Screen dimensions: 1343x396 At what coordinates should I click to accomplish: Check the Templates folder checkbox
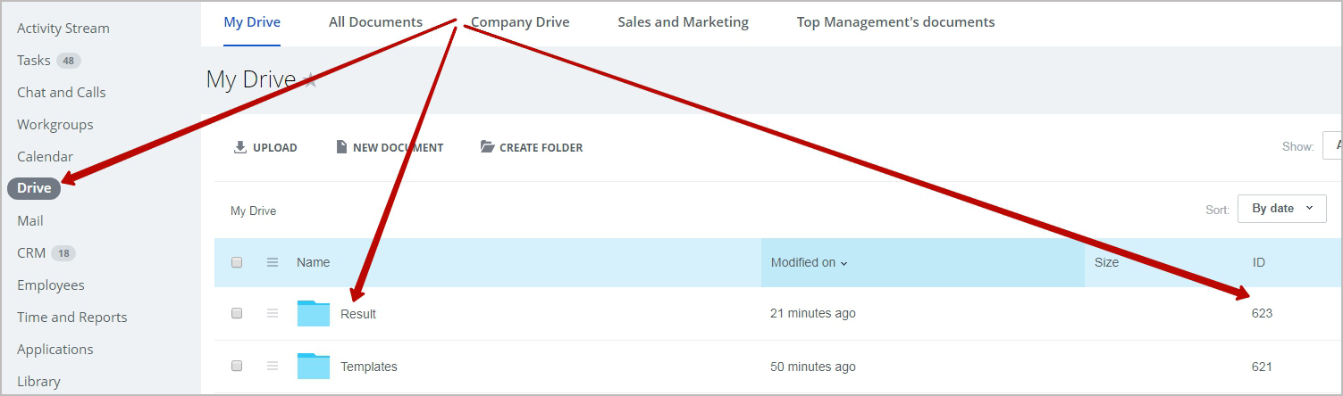click(237, 367)
